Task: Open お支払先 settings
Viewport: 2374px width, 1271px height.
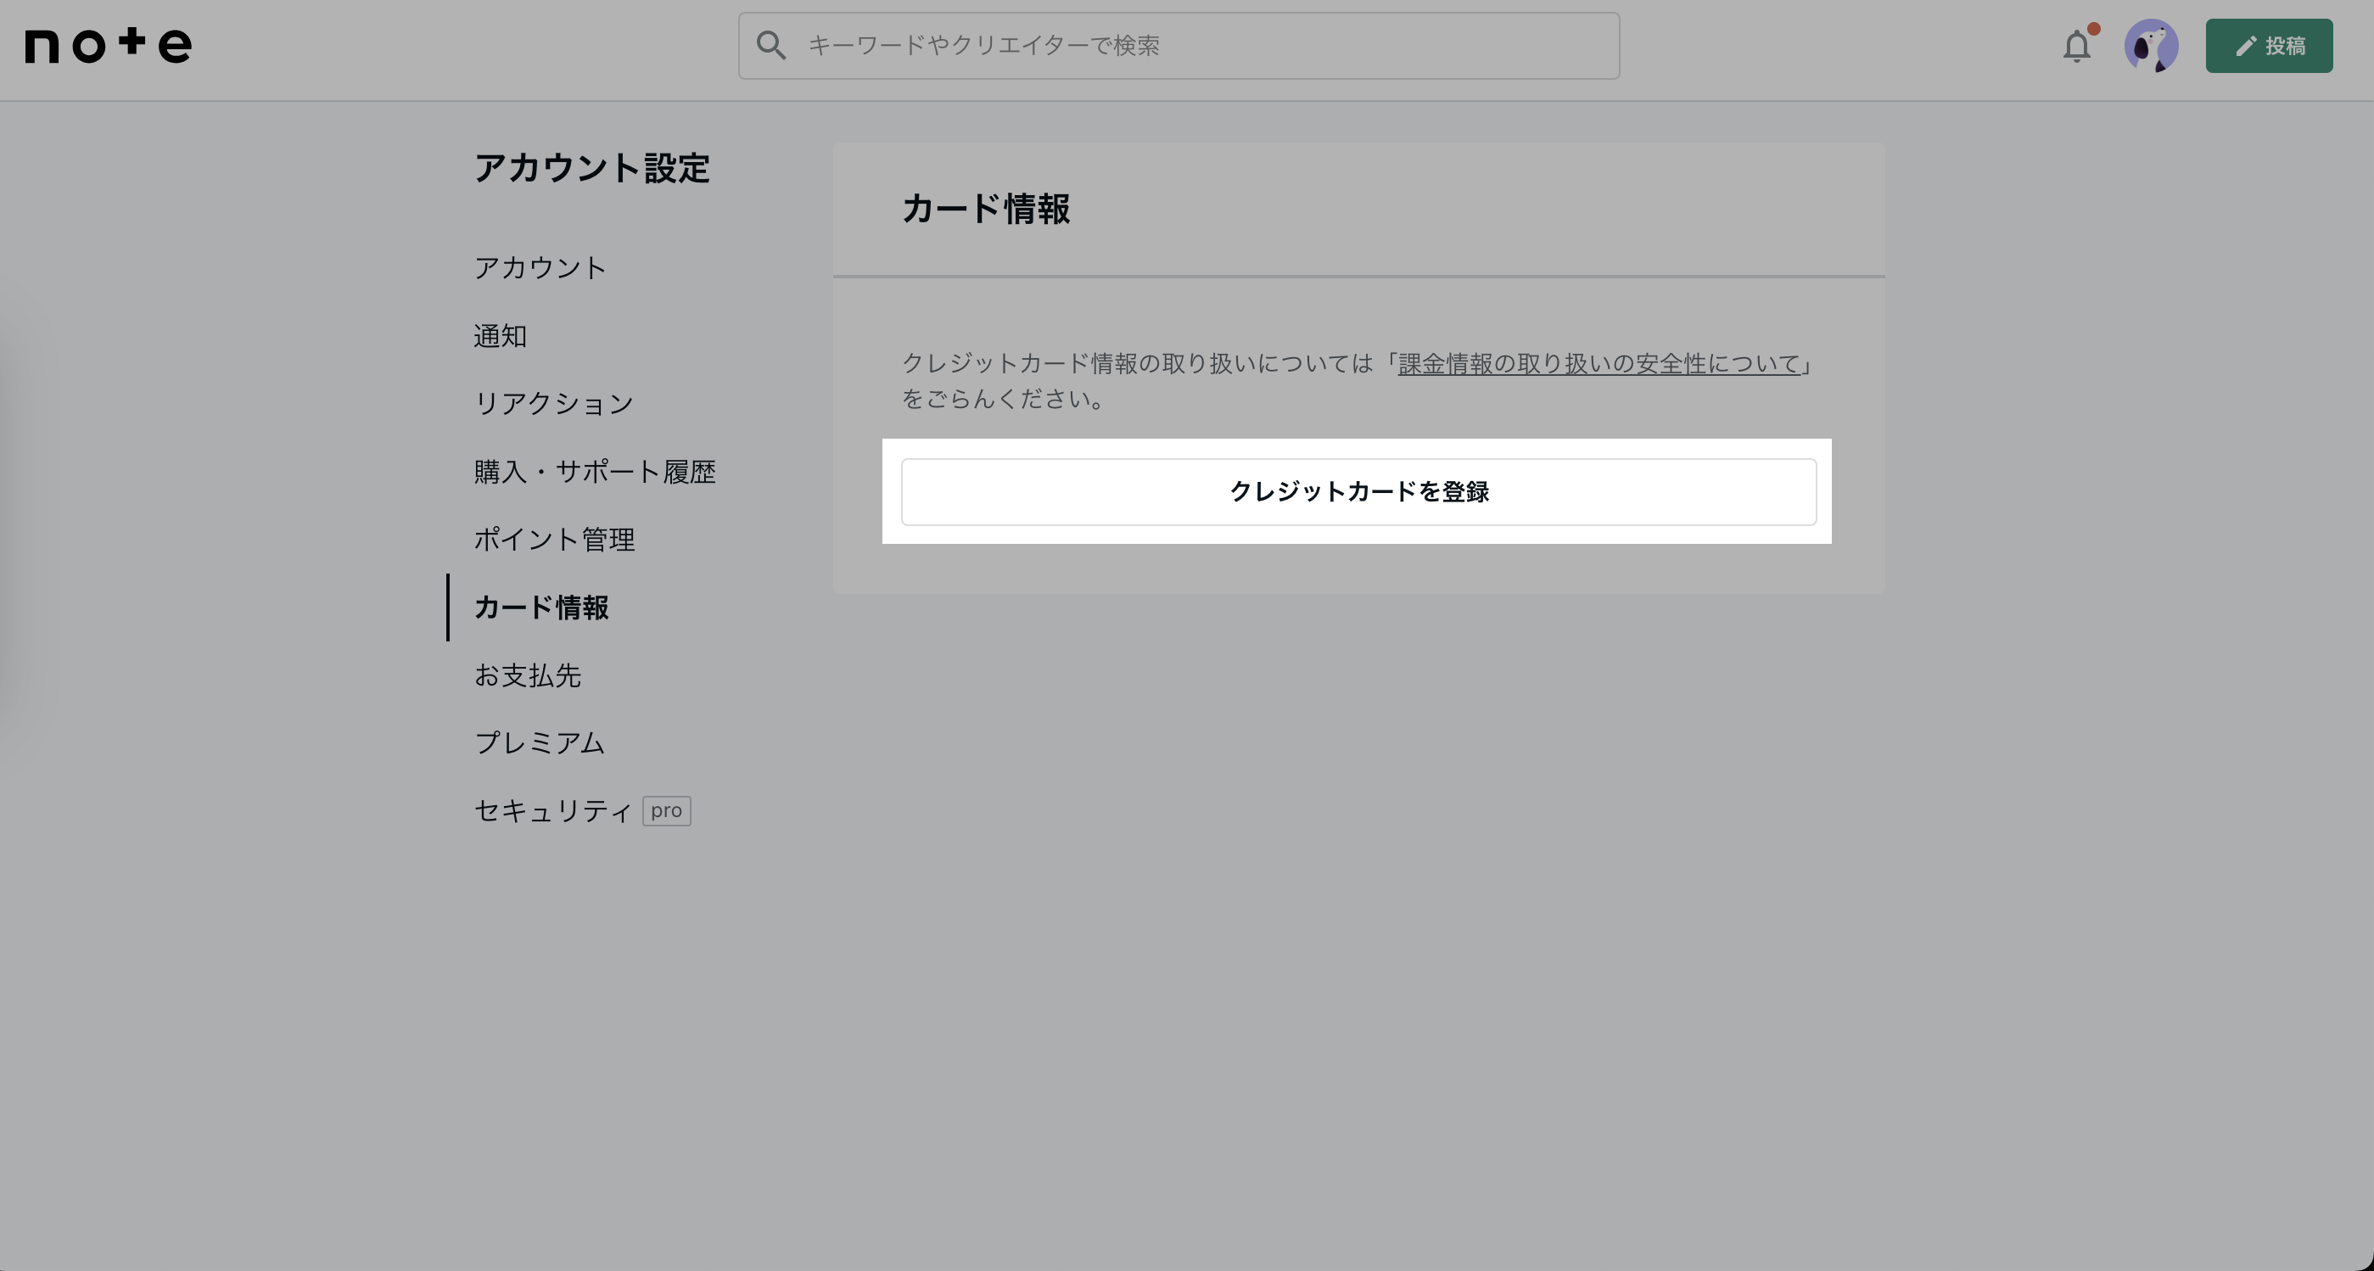Action: pyautogui.click(x=527, y=675)
